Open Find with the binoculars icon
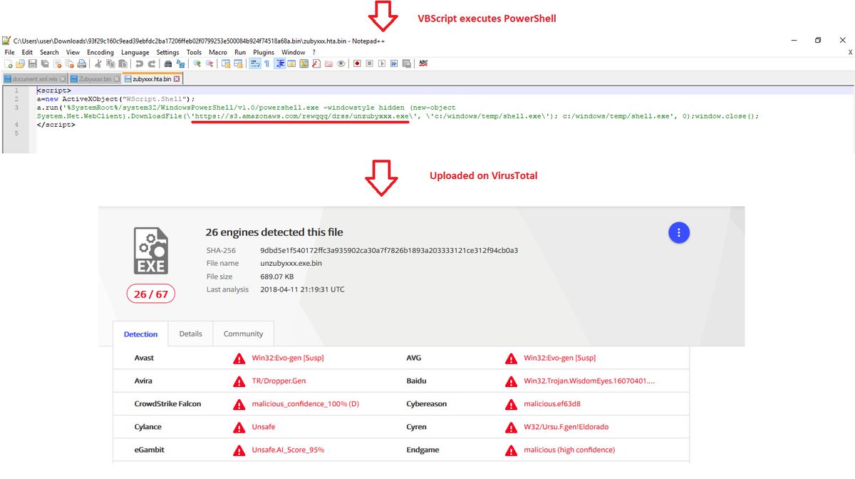 [167, 63]
